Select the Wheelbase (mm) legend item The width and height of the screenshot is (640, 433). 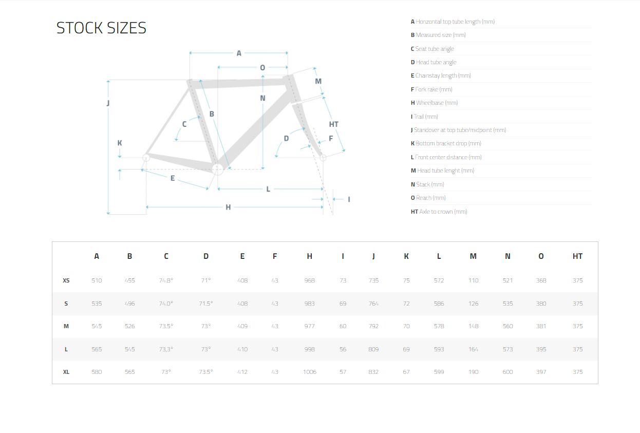[x=434, y=103]
